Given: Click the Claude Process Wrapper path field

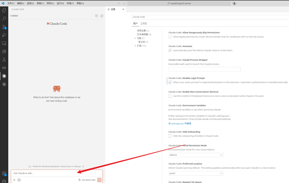Looking at the screenshot, I should pyautogui.click(x=204, y=69).
